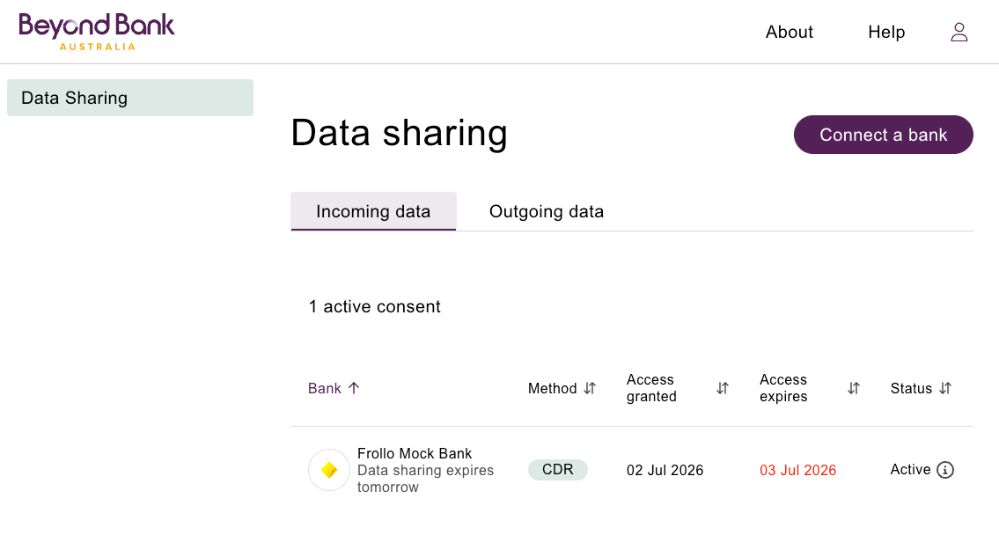
Task: Switch to the Outgoing data tab
Action: tap(546, 211)
